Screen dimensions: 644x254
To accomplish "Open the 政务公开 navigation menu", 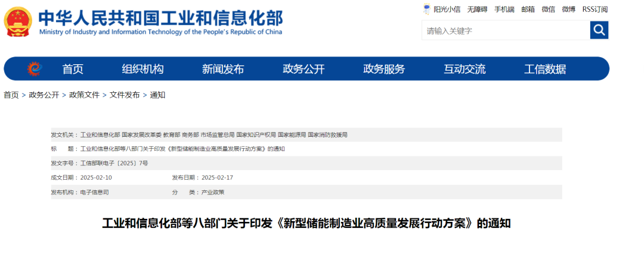I will click(304, 69).
